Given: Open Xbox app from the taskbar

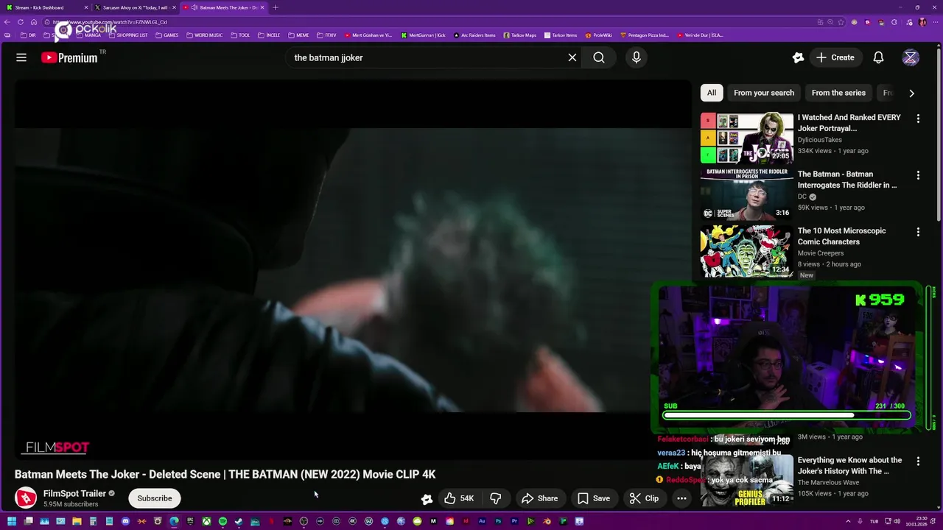Looking at the screenshot, I should [x=206, y=521].
